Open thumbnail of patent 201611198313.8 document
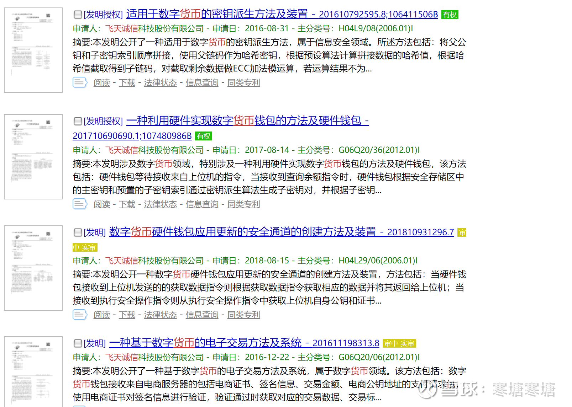572x407 pixels. [33, 372]
